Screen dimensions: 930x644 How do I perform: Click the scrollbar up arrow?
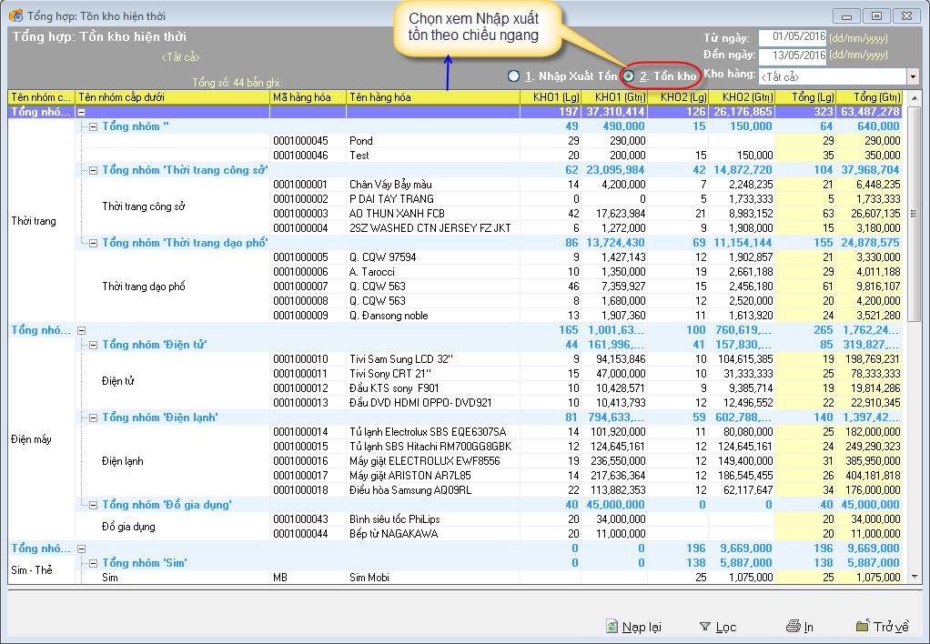tap(915, 97)
